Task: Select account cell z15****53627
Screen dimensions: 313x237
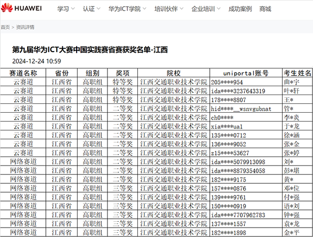Action: coord(246,152)
